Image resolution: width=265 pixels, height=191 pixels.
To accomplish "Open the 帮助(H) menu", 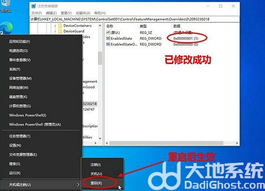I will (100, 13).
